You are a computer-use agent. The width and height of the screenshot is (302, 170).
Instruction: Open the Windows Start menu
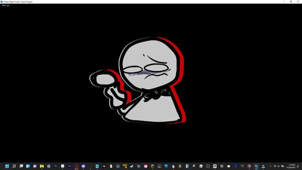7,166
